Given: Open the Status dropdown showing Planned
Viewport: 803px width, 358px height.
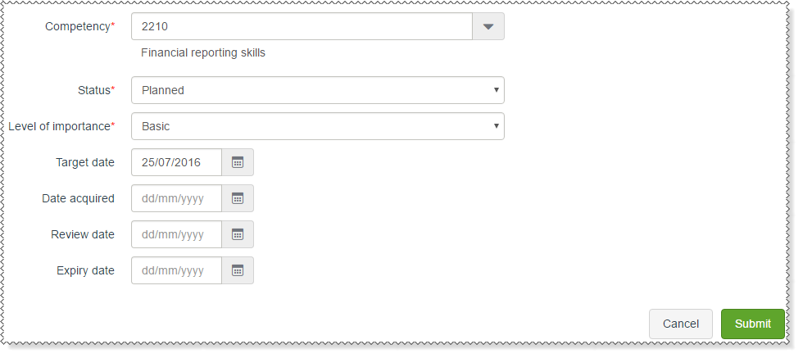Looking at the screenshot, I should (x=317, y=90).
